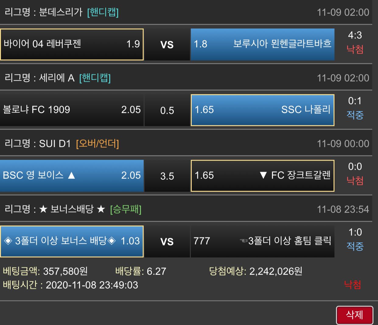Click the 3.5 over/under line cell
Image resolution: width=378 pixels, height=325 pixels.
coord(167,176)
